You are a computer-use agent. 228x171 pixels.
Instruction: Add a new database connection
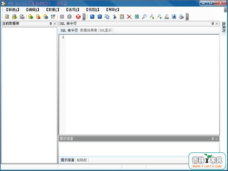[x=31, y=17]
